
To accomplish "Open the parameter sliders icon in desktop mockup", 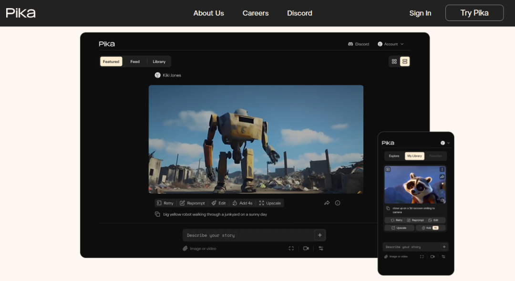I will coord(321,248).
